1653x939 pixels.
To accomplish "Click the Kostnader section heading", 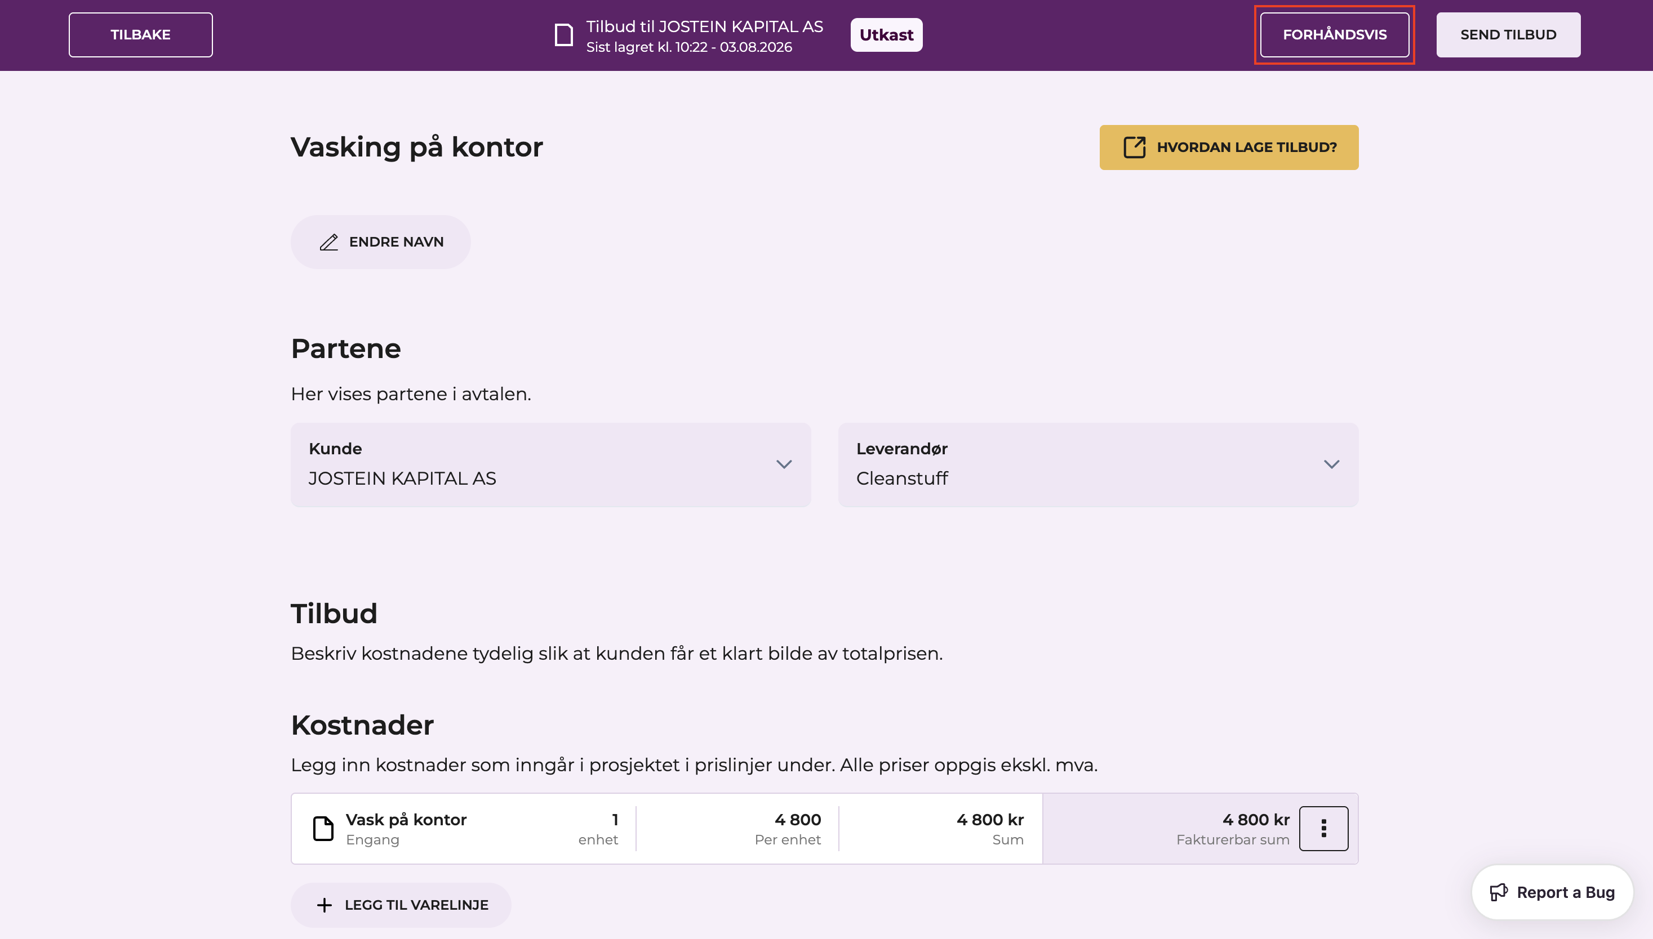I will pyautogui.click(x=362, y=726).
